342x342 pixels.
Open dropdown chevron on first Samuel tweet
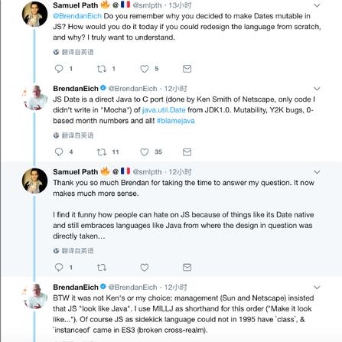[x=317, y=5]
